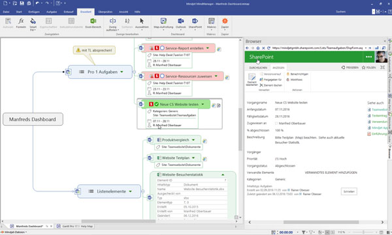Click Workflows in SharePoint ribbon
This screenshot has width=392, height=235.
pos(294,80)
